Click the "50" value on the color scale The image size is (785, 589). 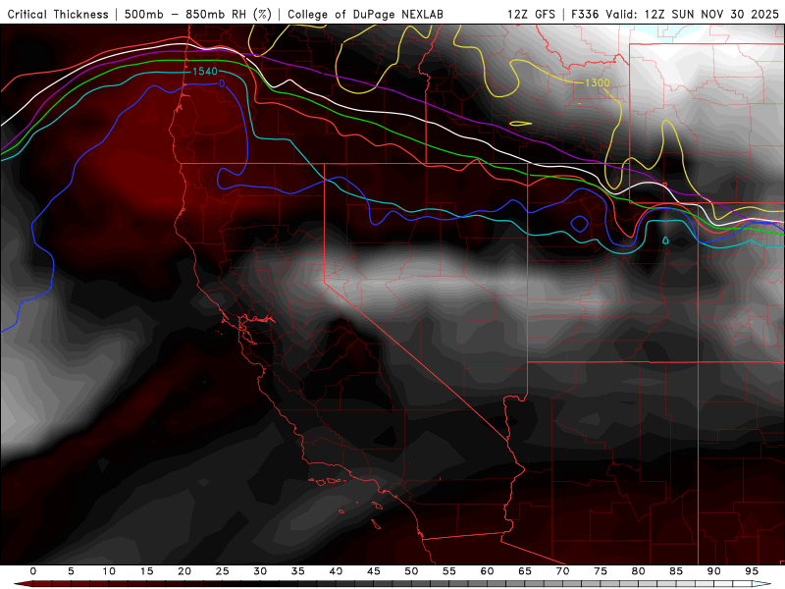click(411, 571)
